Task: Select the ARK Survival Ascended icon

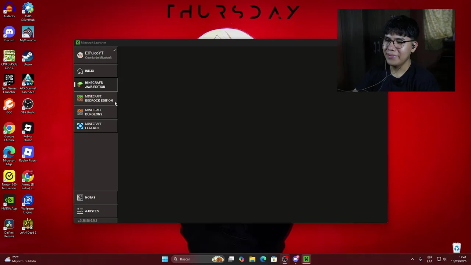Action: pos(28,84)
